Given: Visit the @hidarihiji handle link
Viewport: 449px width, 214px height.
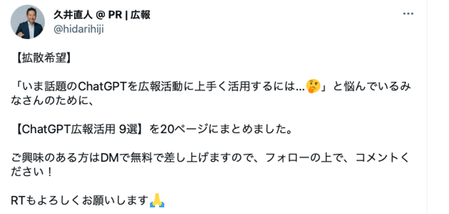Looking at the screenshot, I should (x=79, y=29).
